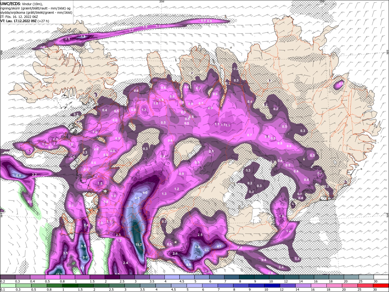Click the 9.5 precipitation value

click(x=84, y=246)
